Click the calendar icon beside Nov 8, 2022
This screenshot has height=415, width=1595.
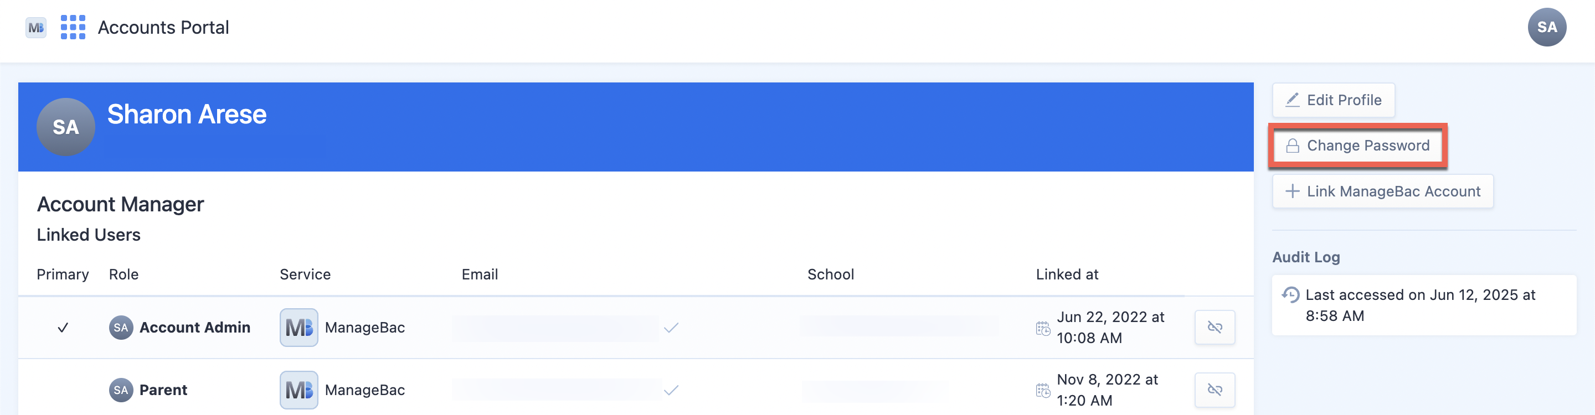click(x=1043, y=391)
